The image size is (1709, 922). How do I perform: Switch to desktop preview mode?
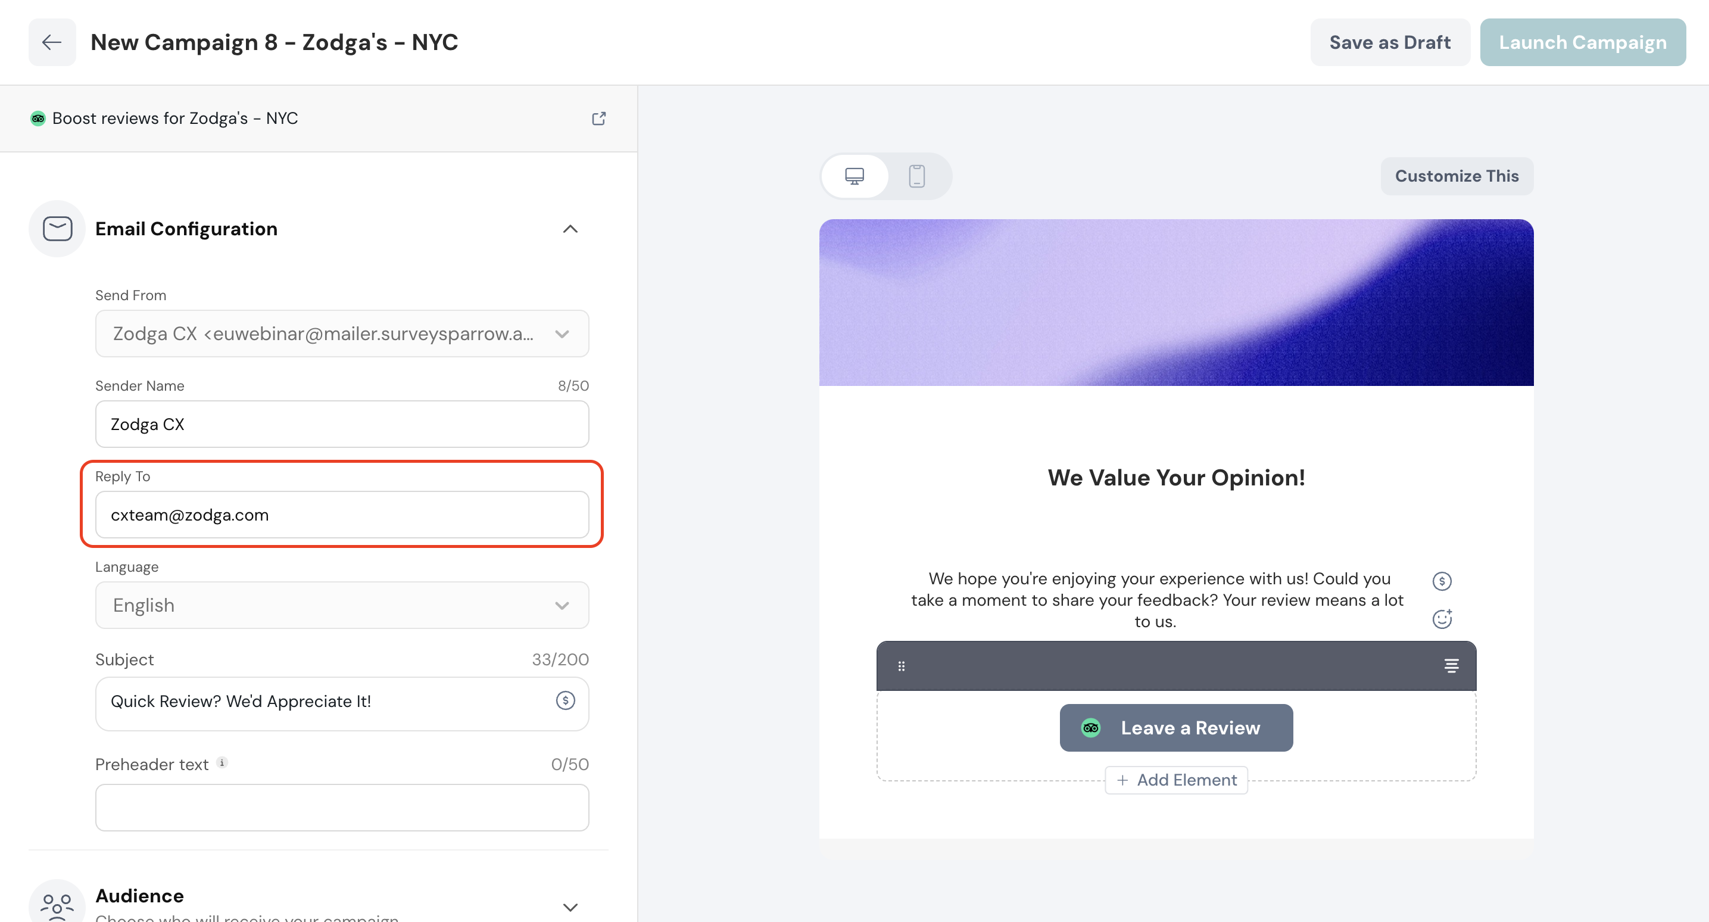click(x=854, y=176)
